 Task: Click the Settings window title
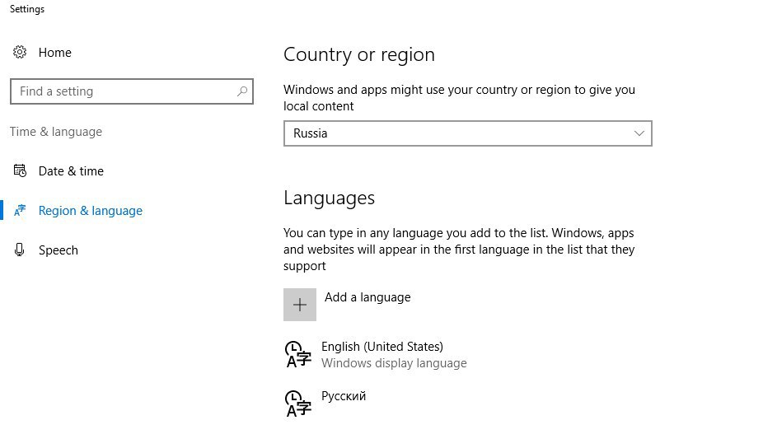point(26,9)
